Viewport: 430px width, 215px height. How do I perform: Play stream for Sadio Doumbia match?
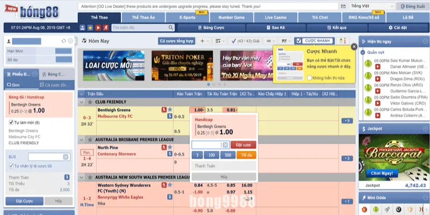coord(378,103)
